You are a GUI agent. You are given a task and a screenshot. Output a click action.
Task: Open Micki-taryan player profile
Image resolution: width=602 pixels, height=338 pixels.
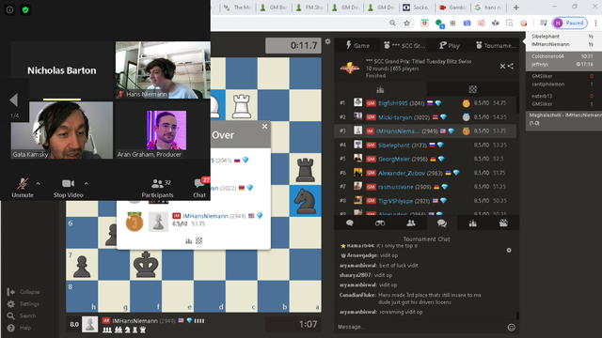coord(395,117)
